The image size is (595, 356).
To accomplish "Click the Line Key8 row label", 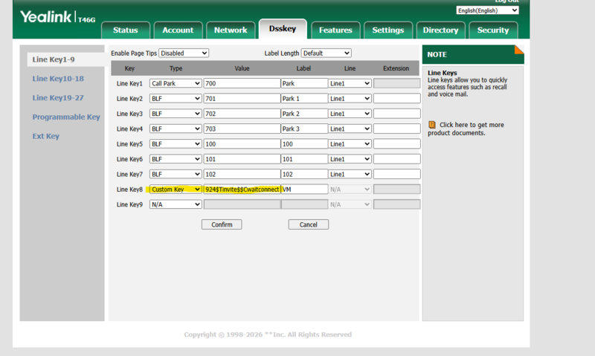I will [129, 190].
